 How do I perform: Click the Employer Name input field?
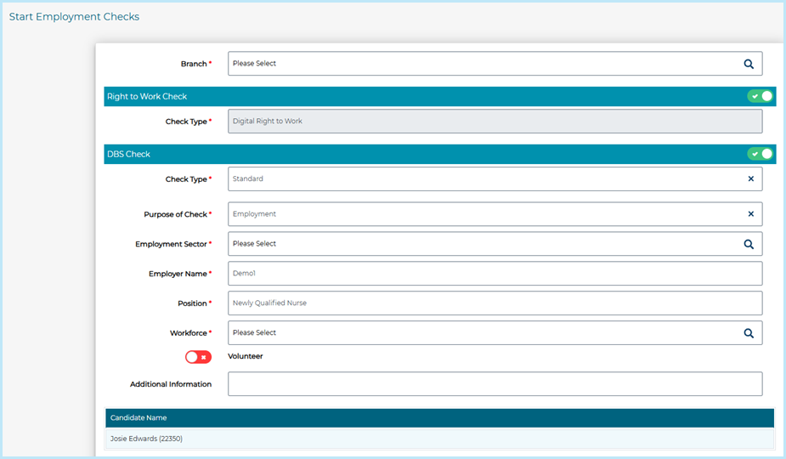tap(495, 274)
